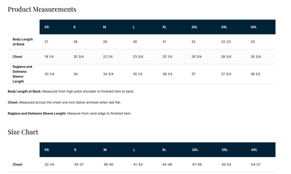
Task: Click Size Chart chest range 32-34
Action: (x=49, y=165)
